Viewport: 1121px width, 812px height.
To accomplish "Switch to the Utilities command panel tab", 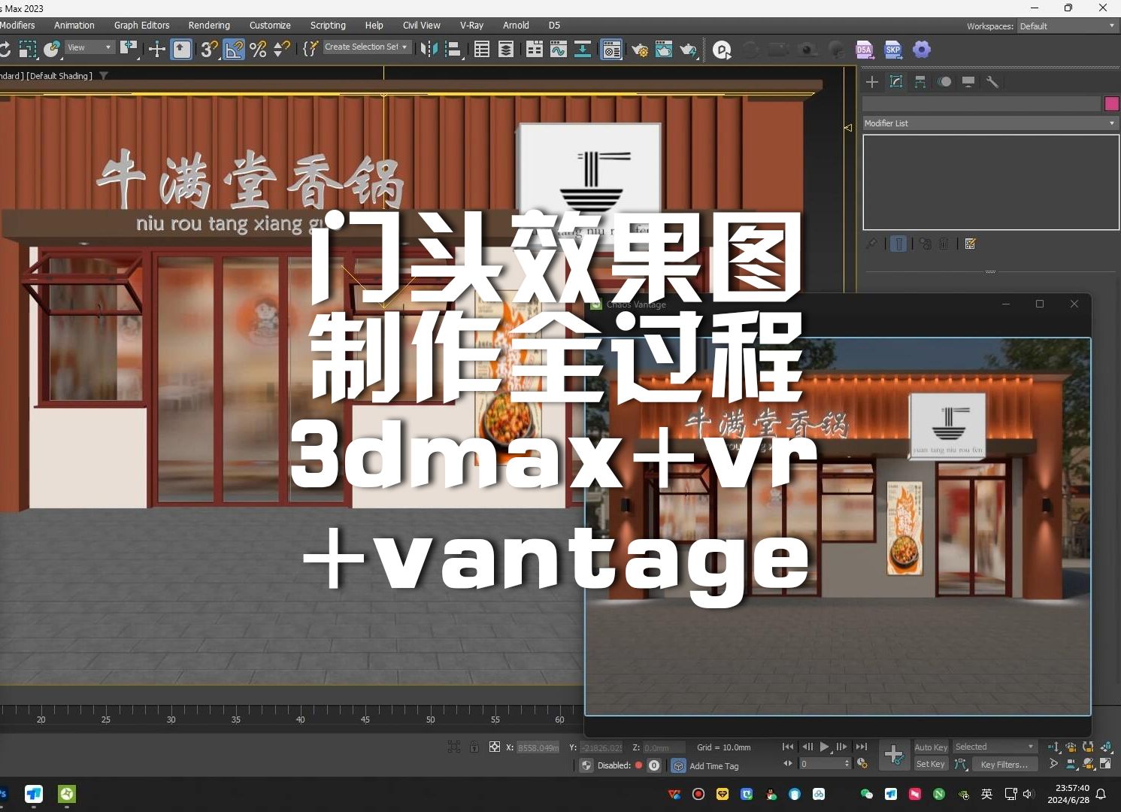I will (x=992, y=82).
